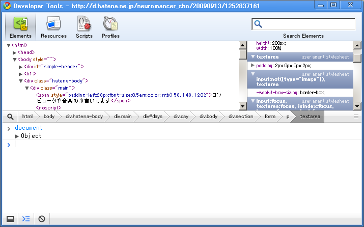Expand the h1 tree node
Viewport: 364px width, 227px height.
[20, 74]
